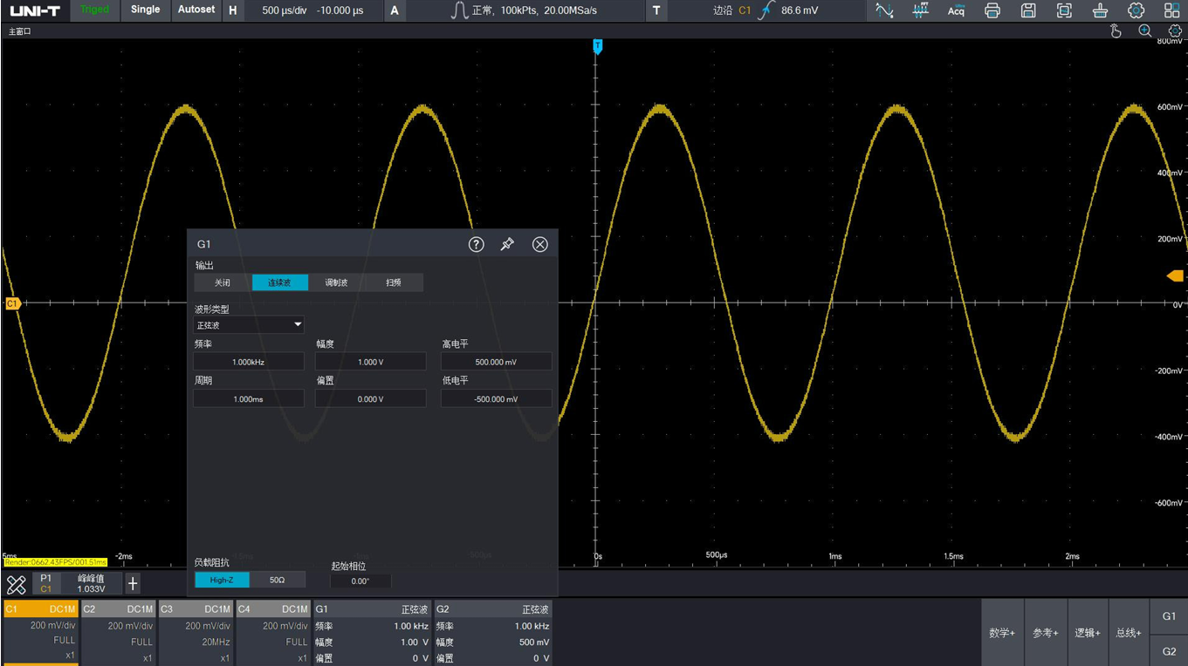The height and width of the screenshot is (666, 1188).
Task: Select 调制波 modulated wave output
Action: coord(337,282)
